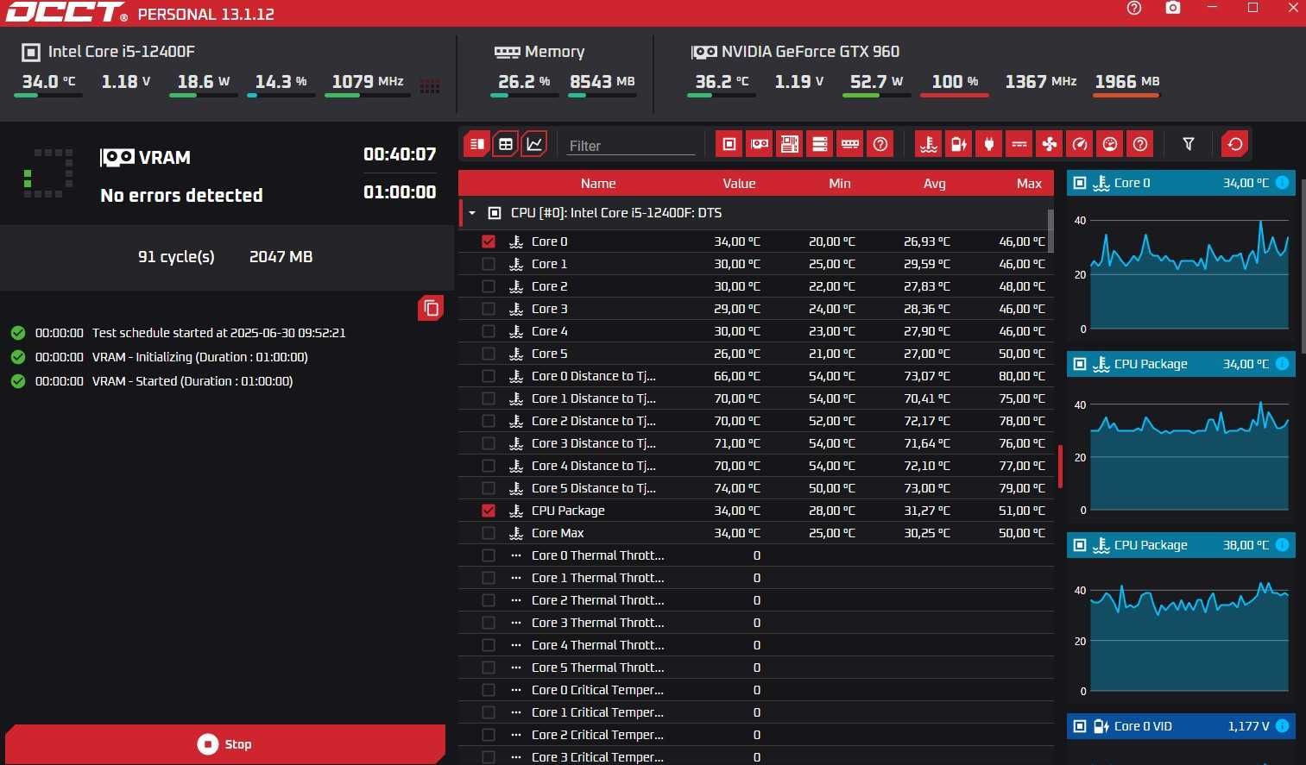The height and width of the screenshot is (765, 1306).
Task: Click the sensor table vertical scrollbar
Action: pyautogui.click(x=1050, y=229)
